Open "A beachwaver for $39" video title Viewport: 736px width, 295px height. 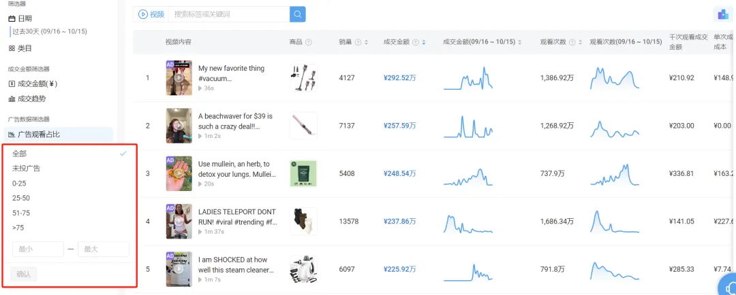click(x=236, y=121)
